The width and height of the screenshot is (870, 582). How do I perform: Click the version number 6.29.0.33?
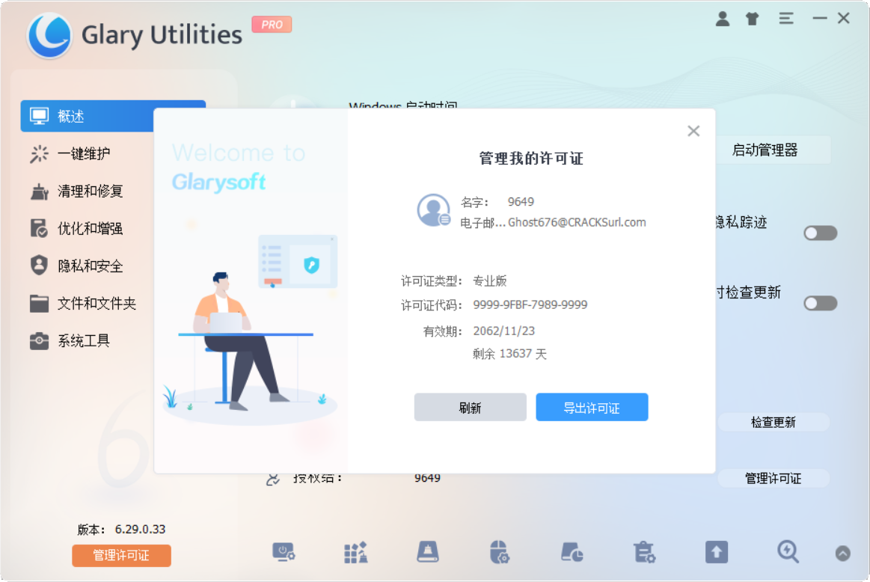click(141, 530)
